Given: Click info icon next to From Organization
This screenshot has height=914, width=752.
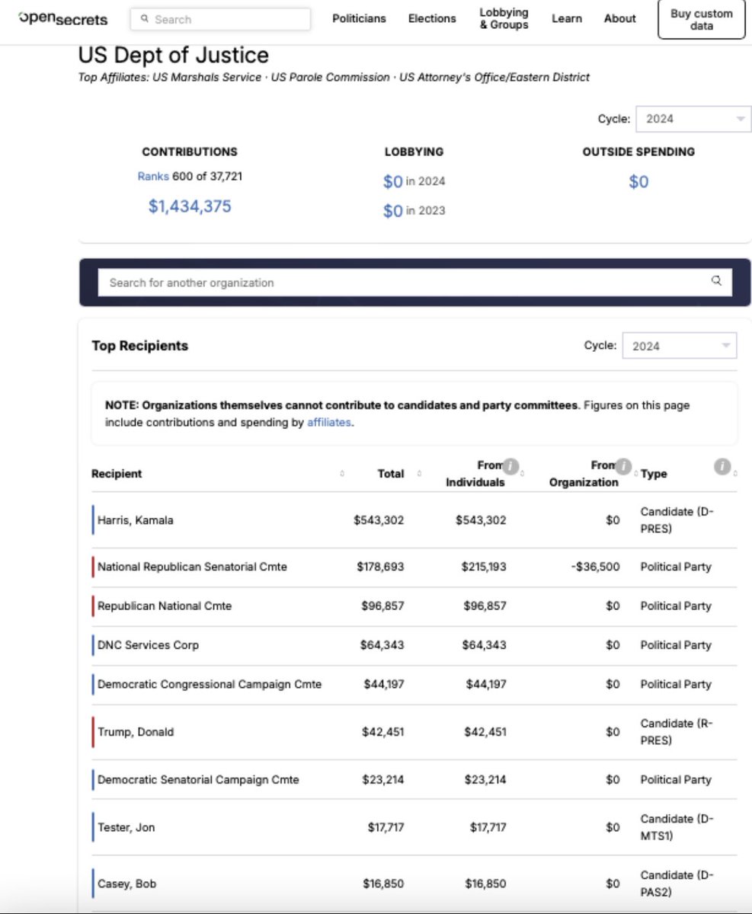Looking at the screenshot, I should pos(623,466).
